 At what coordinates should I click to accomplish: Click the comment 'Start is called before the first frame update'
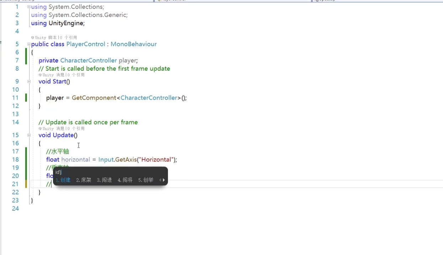pos(104,69)
